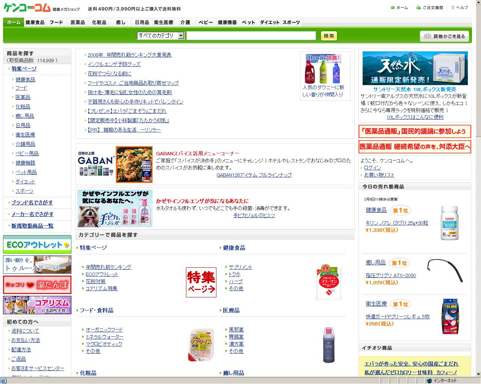
Task: Open サプリメント under 健康食品
Action: [x=240, y=267]
